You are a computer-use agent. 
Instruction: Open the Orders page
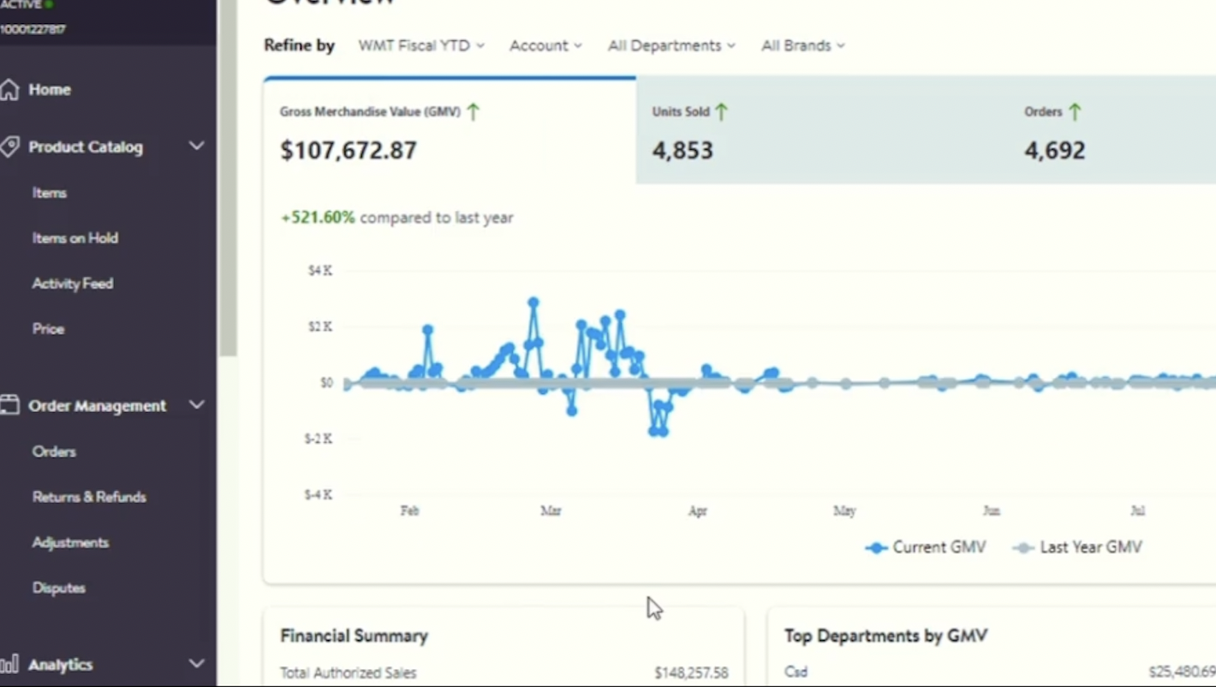click(x=54, y=451)
